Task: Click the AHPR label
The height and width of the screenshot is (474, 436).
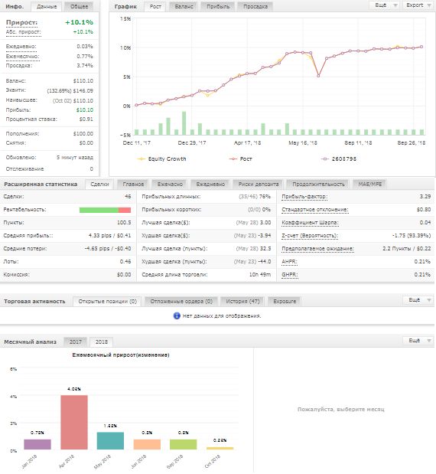Action: click(289, 262)
